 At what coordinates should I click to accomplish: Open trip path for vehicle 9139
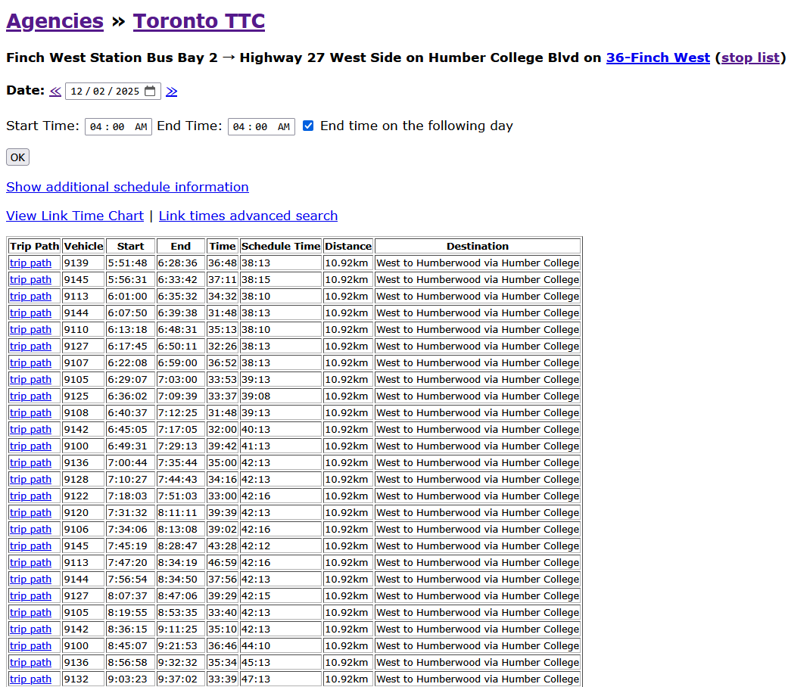[30, 263]
